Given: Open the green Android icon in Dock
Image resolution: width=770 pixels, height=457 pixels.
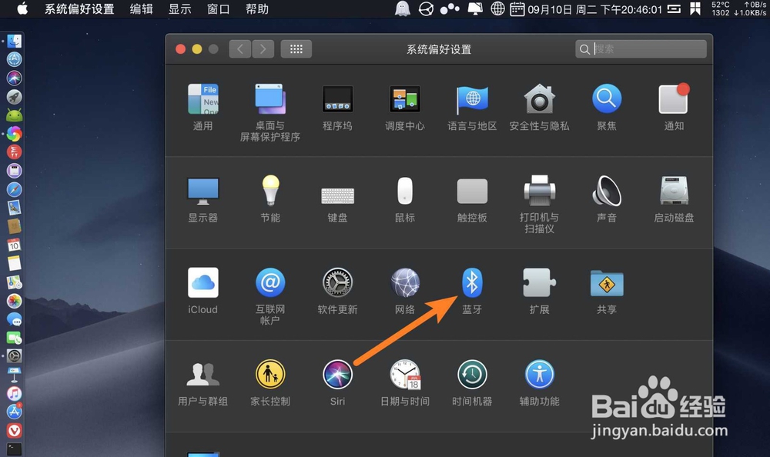Looking at the screenshot, I should click(14, 115).
